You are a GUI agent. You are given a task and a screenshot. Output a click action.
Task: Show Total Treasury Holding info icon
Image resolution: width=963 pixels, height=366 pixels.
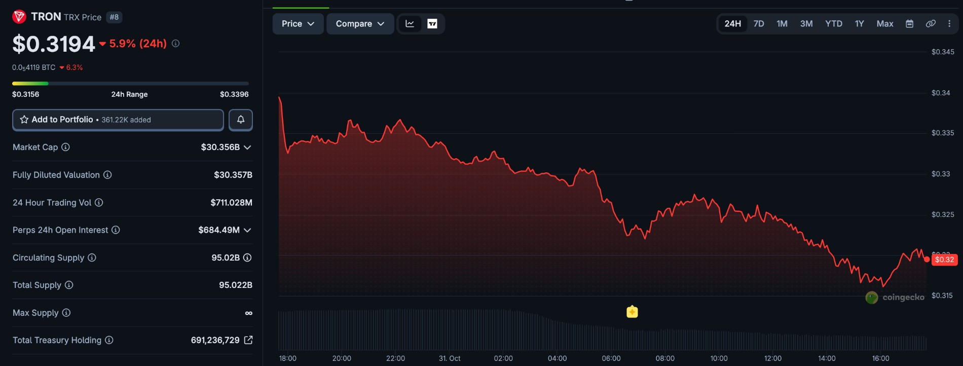tap(109, 340)
